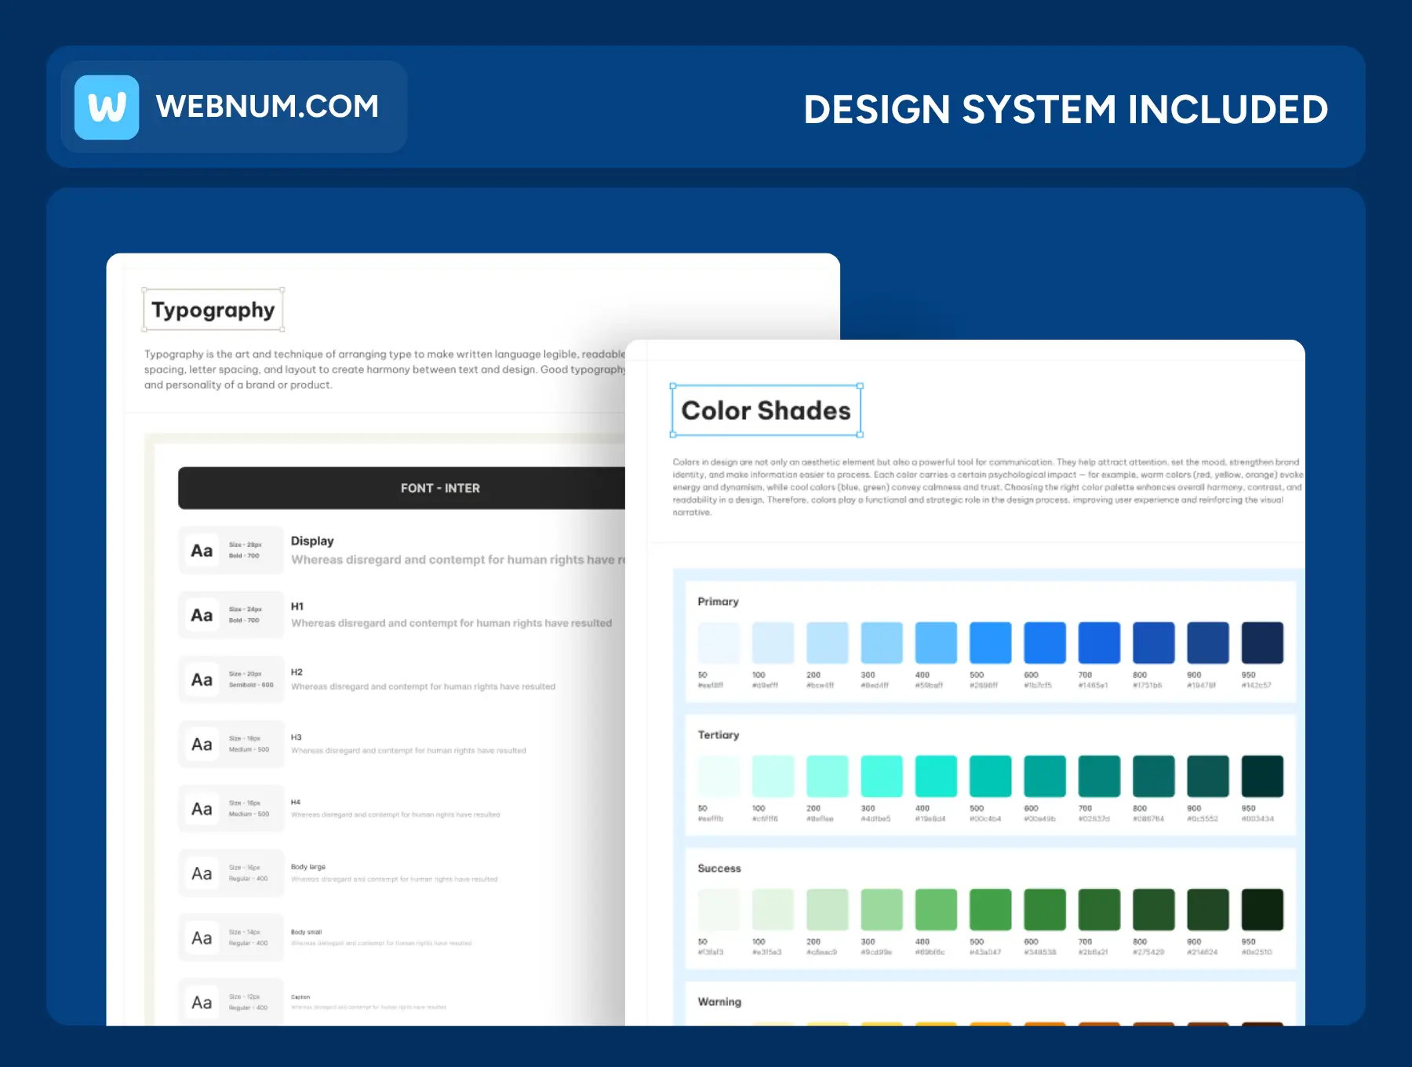This screenshot has height=1067, width=1412.
Task: Select the Tertiary 400 teal swatch
Action: tap(936, 776)
